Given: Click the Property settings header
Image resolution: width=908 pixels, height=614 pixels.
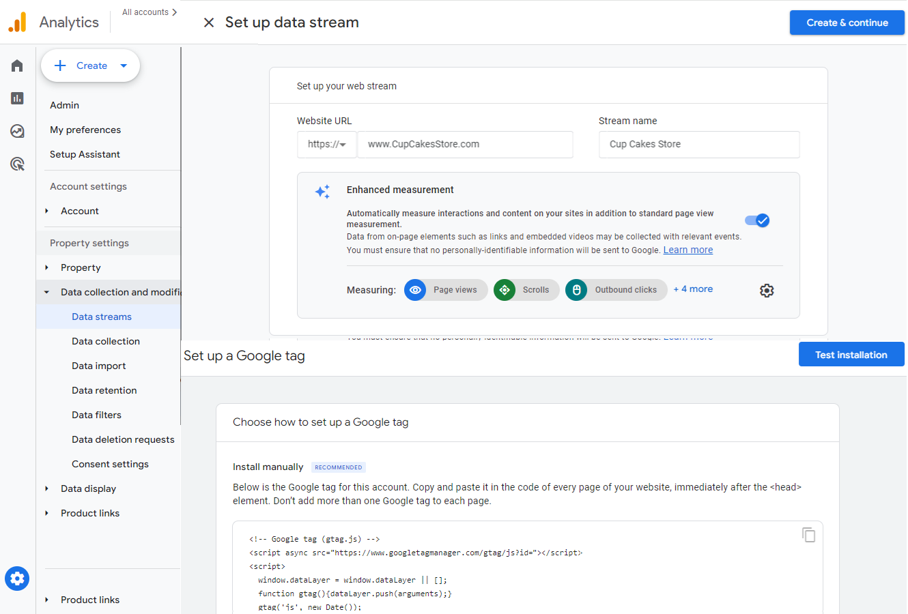Looking at the screenshot, I should coord(89,243).
